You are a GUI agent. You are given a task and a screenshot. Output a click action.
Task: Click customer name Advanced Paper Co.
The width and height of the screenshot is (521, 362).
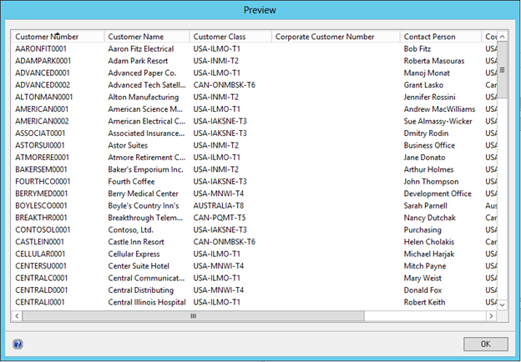[142, 73]
